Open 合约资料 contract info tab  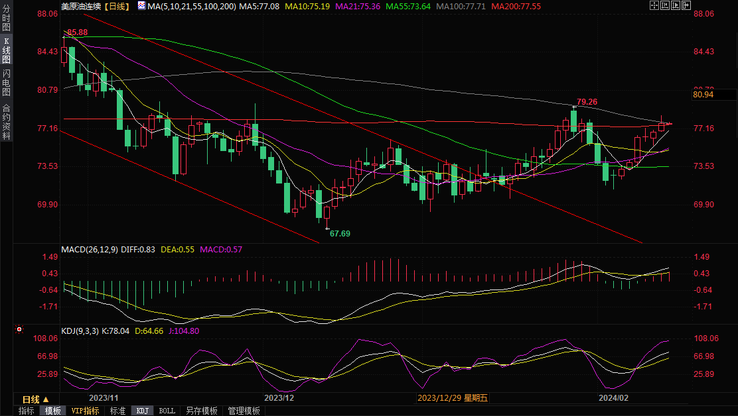(6, 121)
